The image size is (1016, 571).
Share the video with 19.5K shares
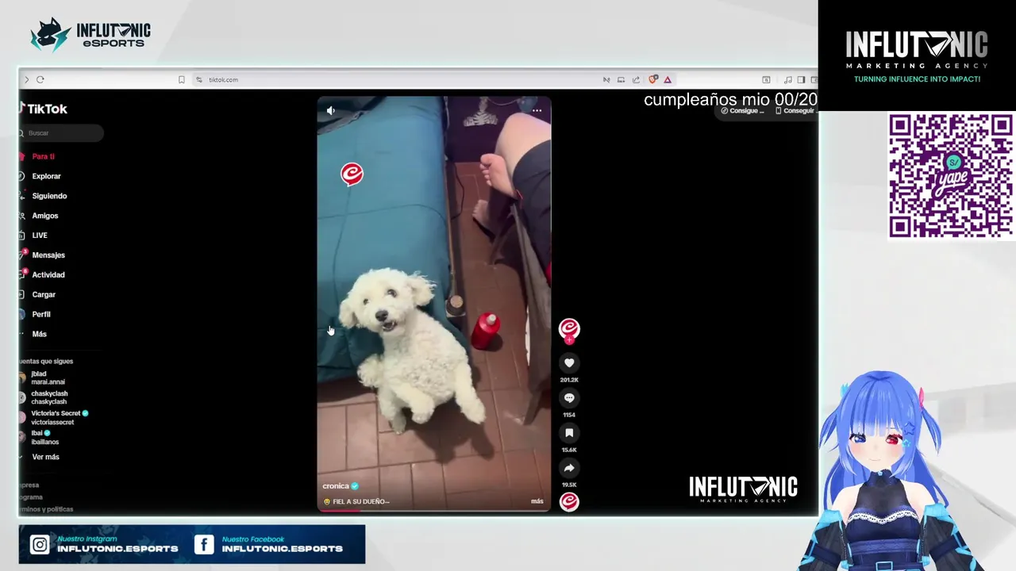tap(569, 468)
